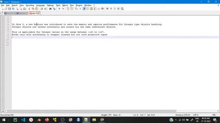Open the User Defined Language icon
The image size is (220, 123).
88,9
